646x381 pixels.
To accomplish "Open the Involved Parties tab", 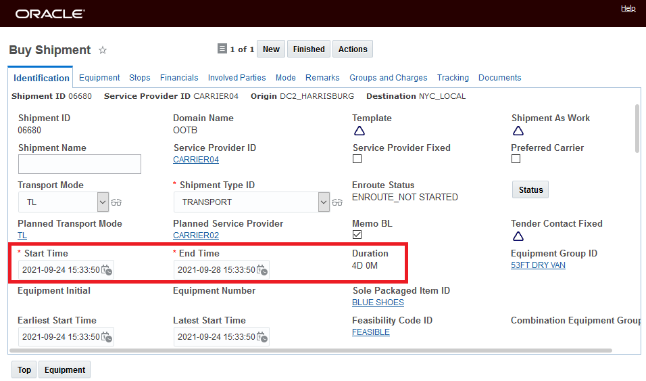I will (x=237, y=78).
